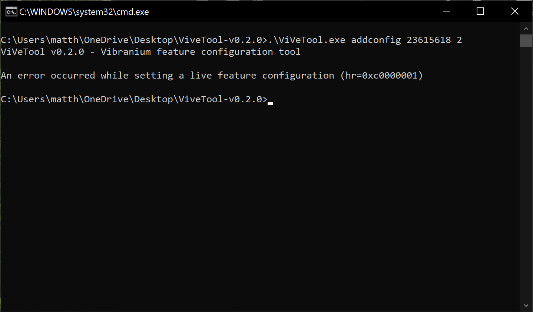
Task: Click the VeTool-v0.2.0 folder name in the prompt
Action: point(222,99)
